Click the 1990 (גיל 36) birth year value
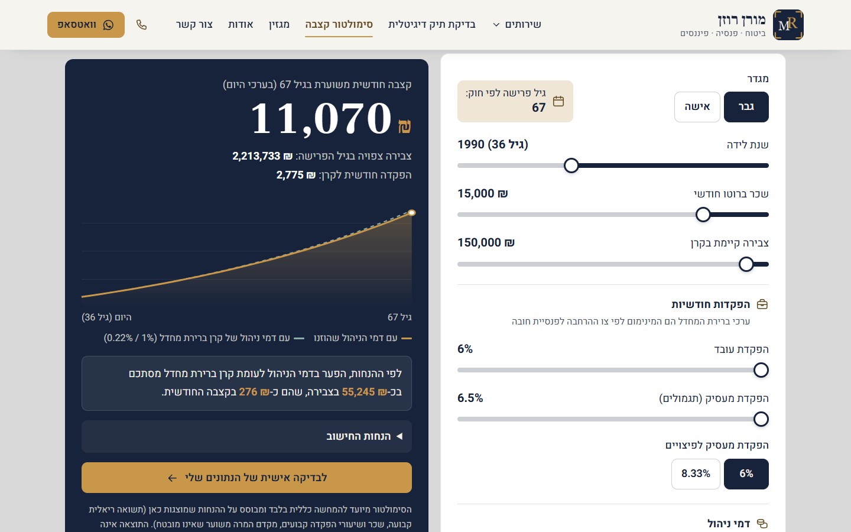 (x=493, y=145)
